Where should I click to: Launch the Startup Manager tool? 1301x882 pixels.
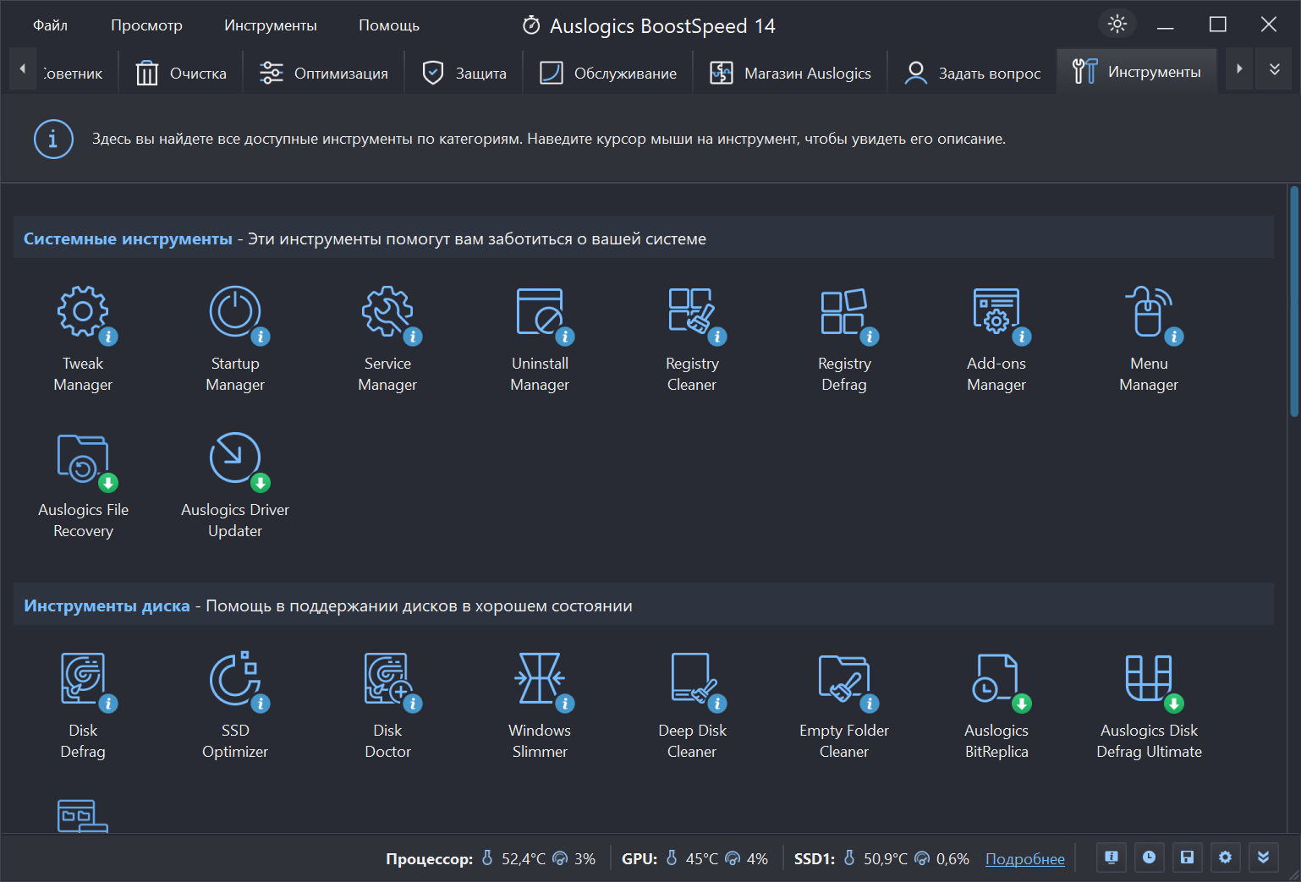tap(235, 338)
